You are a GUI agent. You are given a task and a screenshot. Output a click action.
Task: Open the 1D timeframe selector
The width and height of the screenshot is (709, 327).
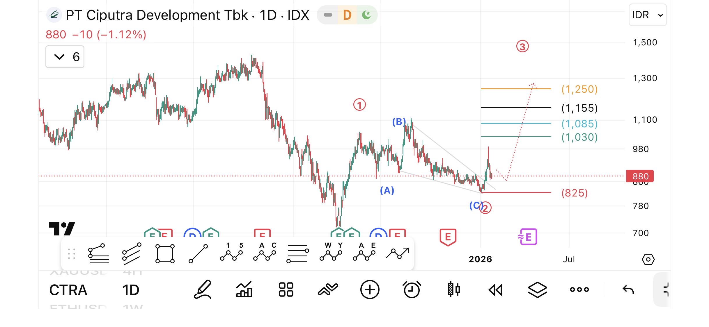131,290
